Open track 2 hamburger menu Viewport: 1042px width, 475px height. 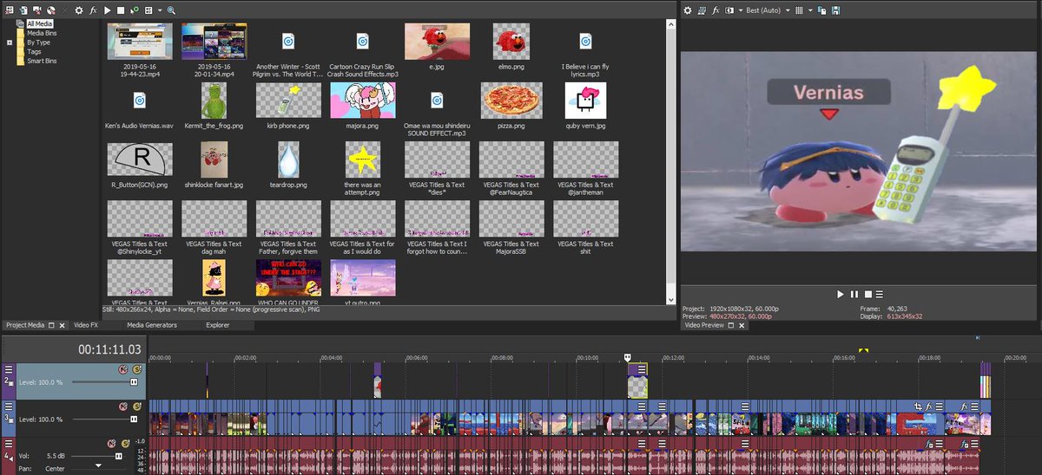click(9, 369)
